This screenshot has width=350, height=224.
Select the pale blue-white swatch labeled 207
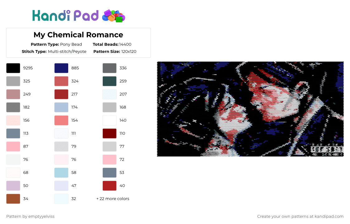pyautogui.click(x=110, y=94)
